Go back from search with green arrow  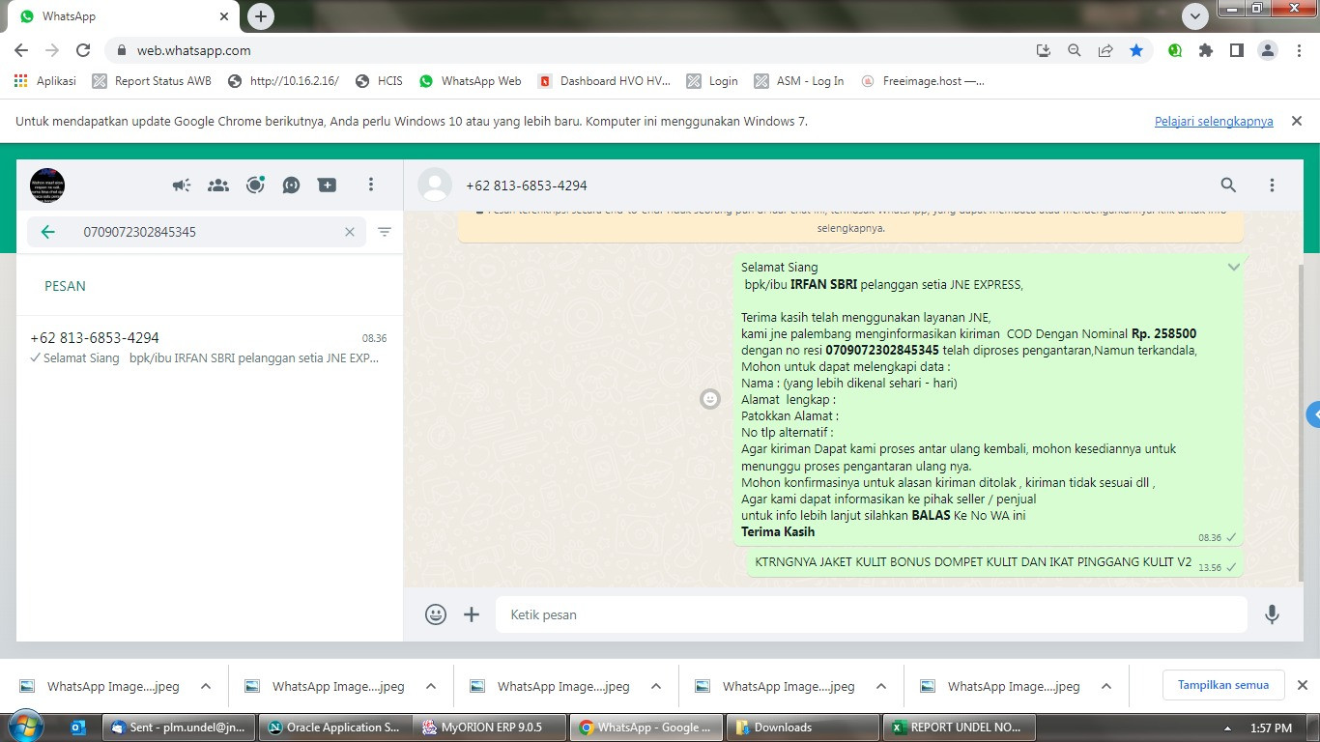click(47, 232)
